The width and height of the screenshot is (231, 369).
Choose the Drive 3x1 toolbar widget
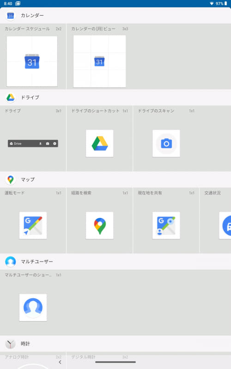tap(33, 143)
